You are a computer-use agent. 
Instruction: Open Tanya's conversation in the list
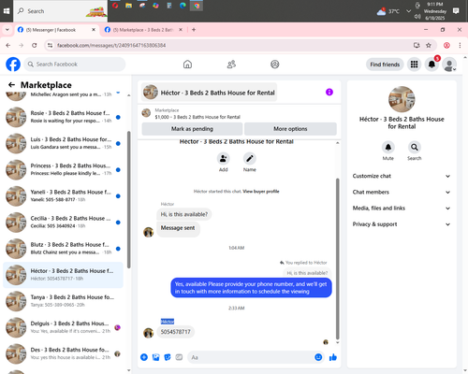click(x=63, y=301)
